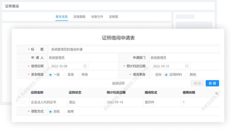Click the 删除 button
The height and width of the screenshot is (131, 233).
(x=198, y=83)
